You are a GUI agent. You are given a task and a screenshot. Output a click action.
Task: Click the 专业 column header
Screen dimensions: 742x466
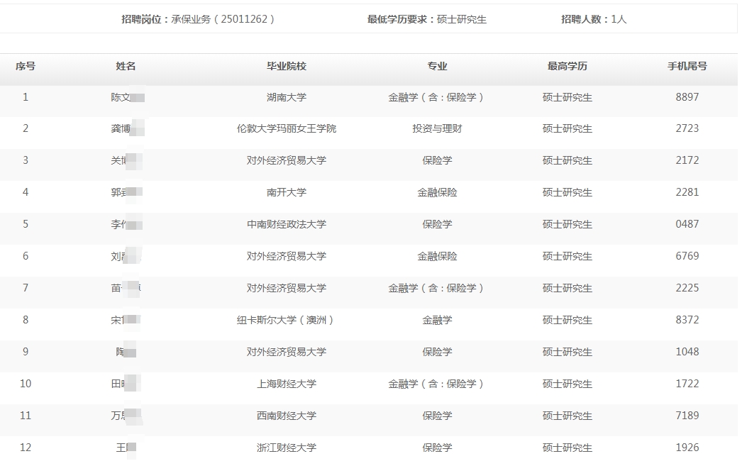(x=437, y=66)
